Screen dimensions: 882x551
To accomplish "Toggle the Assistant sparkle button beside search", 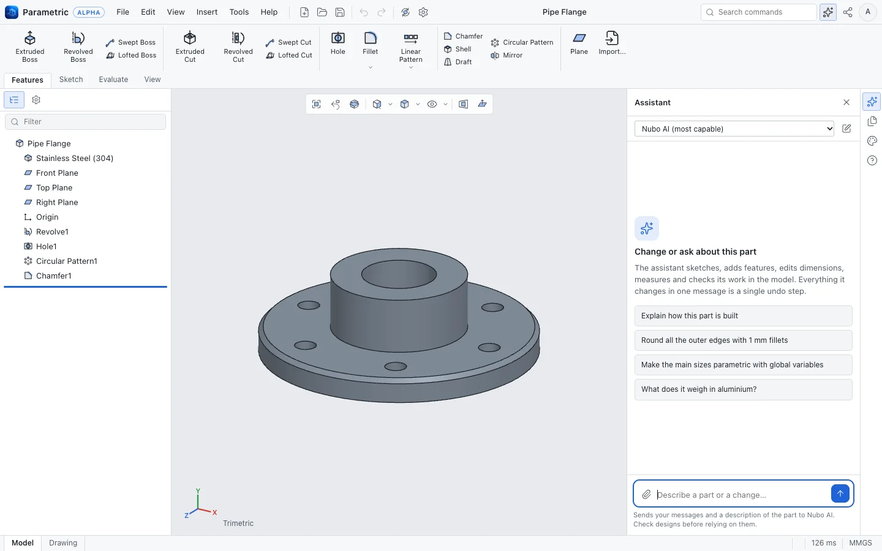I will 828,12.
